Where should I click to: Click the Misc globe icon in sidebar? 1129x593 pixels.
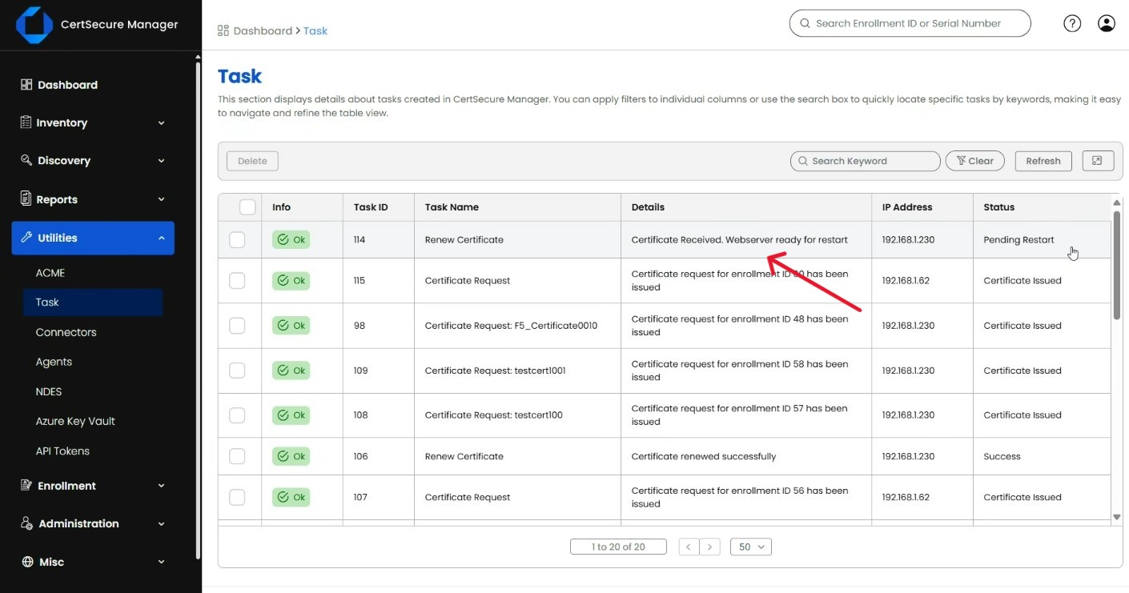click(27, 562)
